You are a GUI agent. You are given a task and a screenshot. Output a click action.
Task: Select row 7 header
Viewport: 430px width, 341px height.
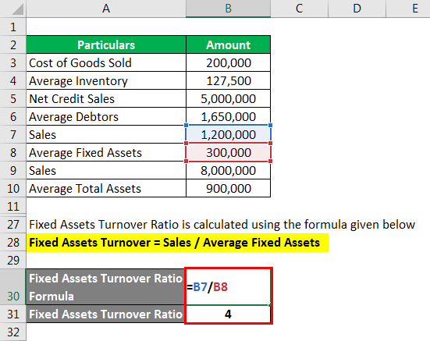[x=13, y=134]
